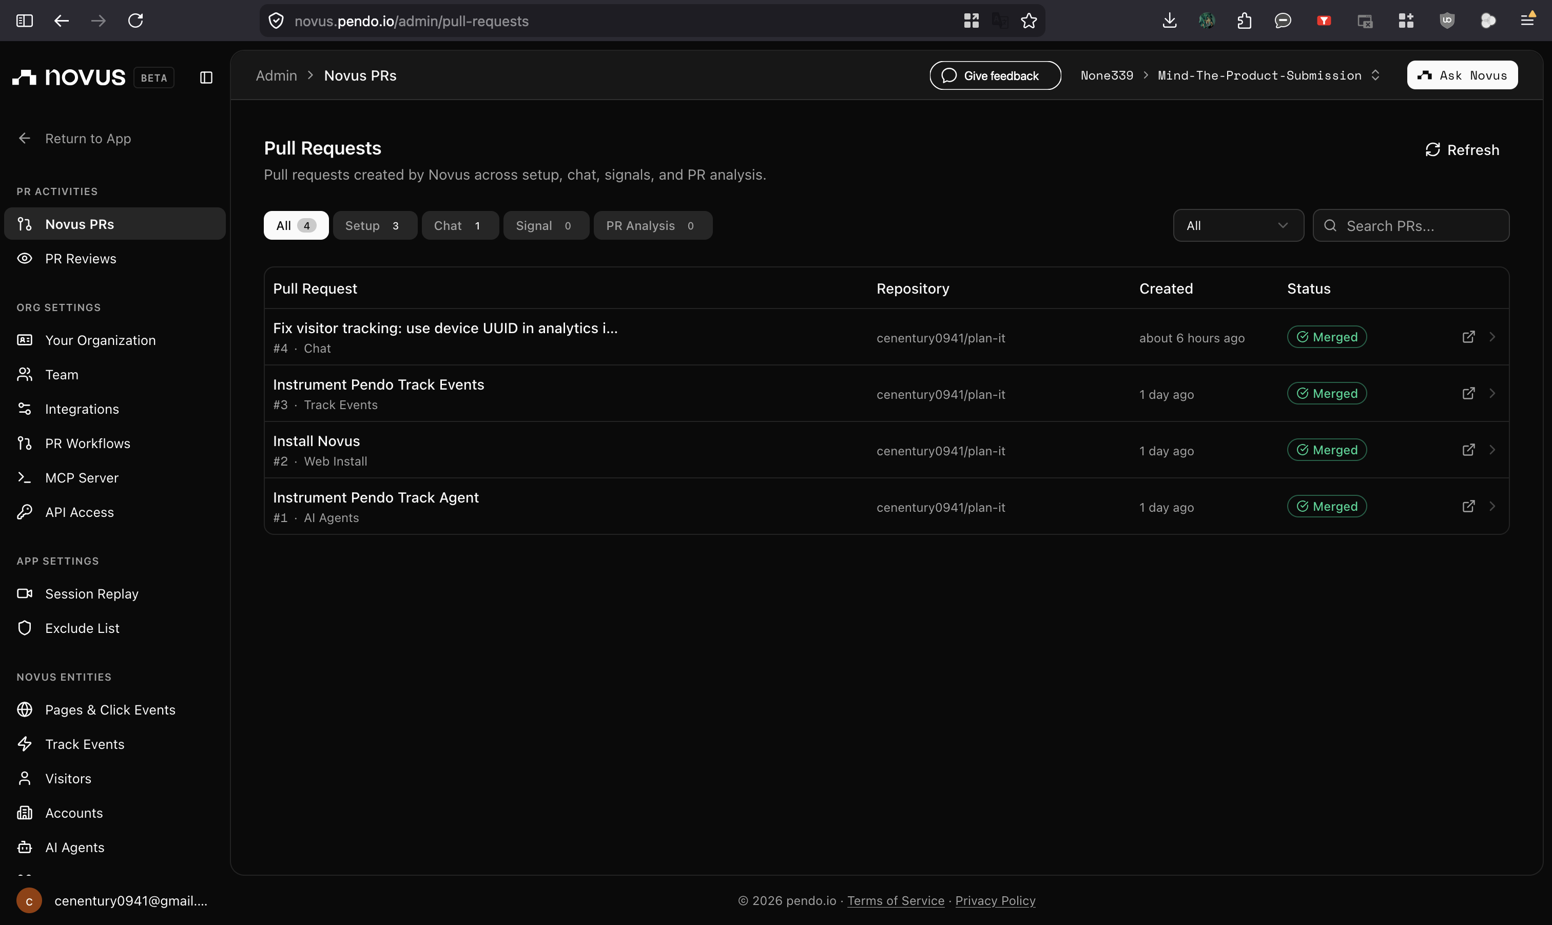1552x925 pixels.
Task: Open external link for Instrument Pendo Track Agent
Action: 1468,506
